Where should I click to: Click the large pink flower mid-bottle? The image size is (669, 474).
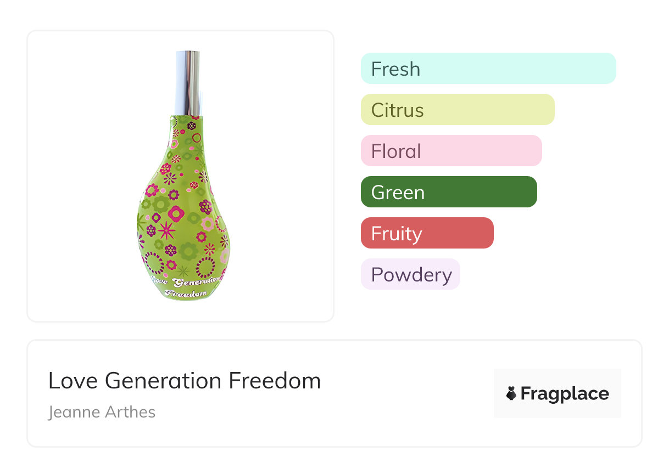(176, 213)
